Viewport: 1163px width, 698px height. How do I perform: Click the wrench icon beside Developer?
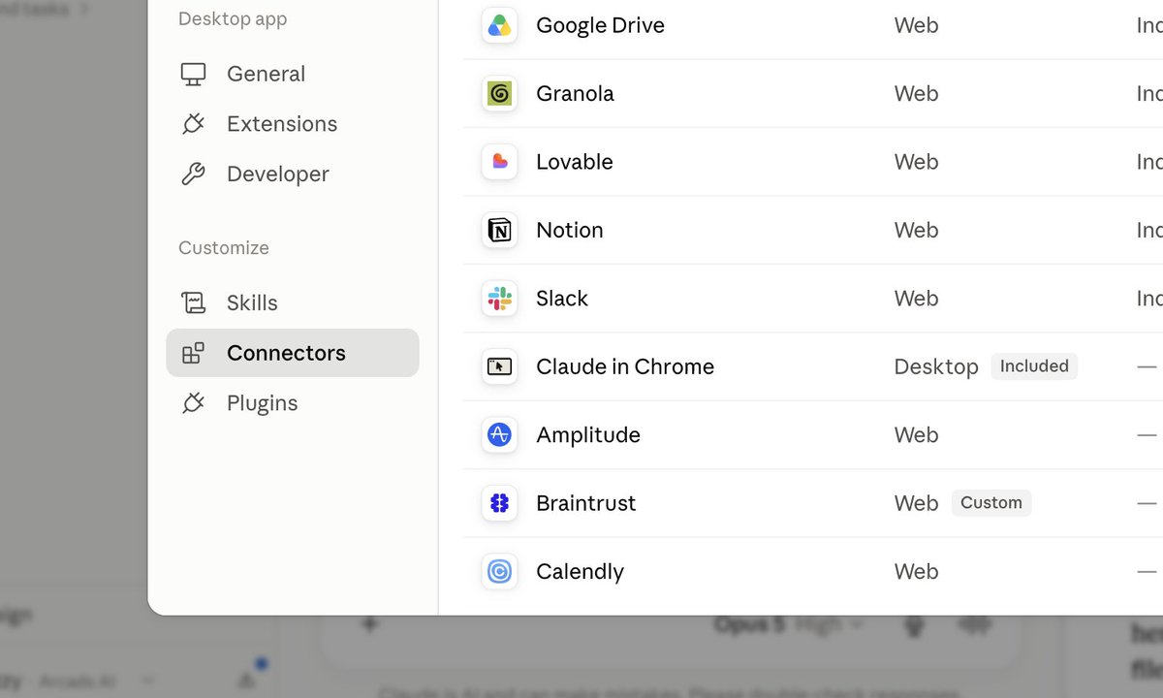194,174
